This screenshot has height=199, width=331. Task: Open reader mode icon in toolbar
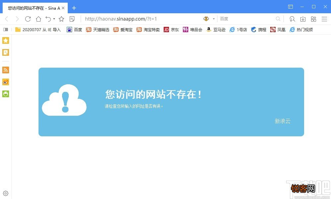[72, 19]
